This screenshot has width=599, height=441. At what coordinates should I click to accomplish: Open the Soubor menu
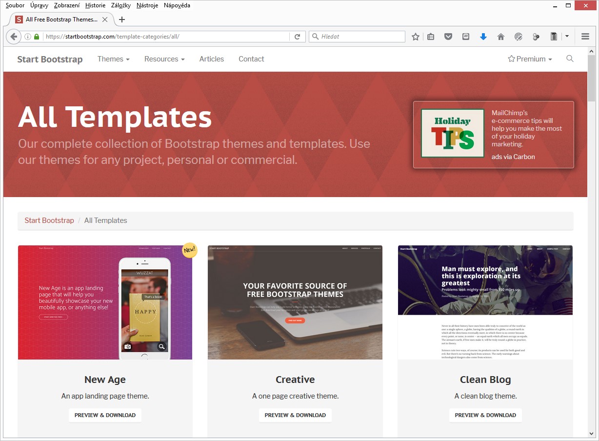point(15,5)
